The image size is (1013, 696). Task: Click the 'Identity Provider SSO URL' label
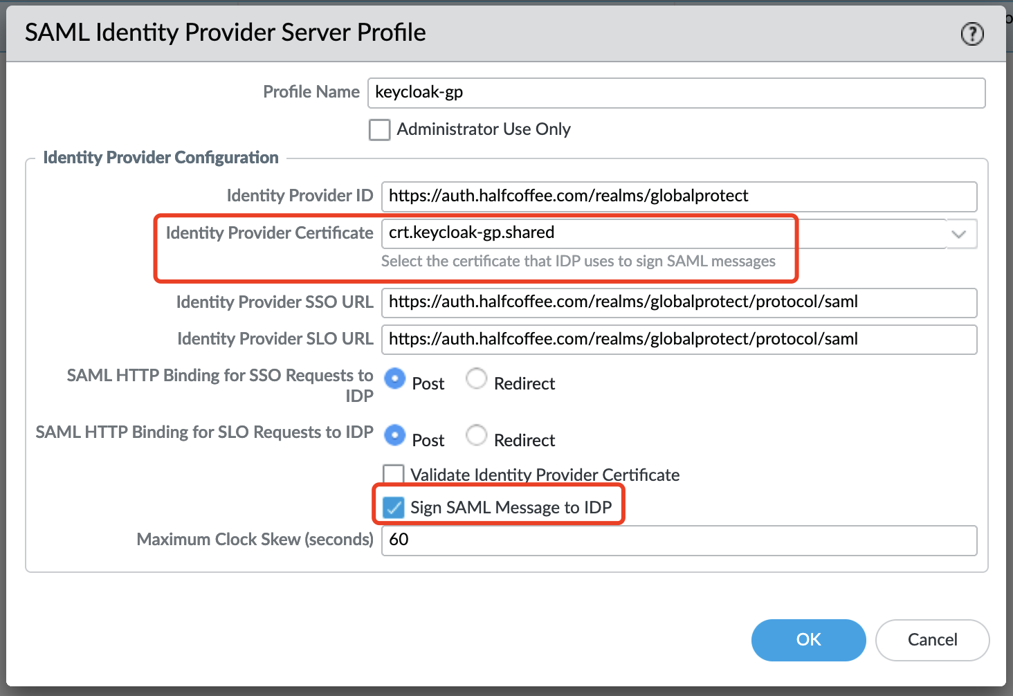(275, 302)
